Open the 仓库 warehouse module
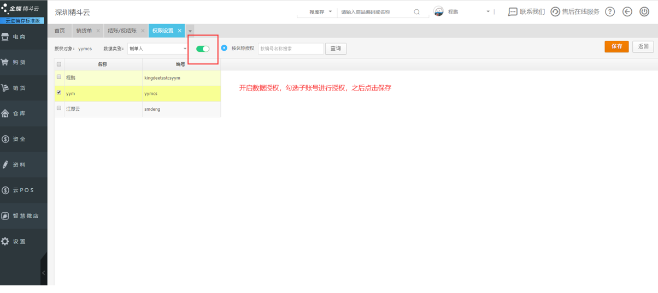Image resolution: width=658 pixels, height=293 pixels. 23,113
